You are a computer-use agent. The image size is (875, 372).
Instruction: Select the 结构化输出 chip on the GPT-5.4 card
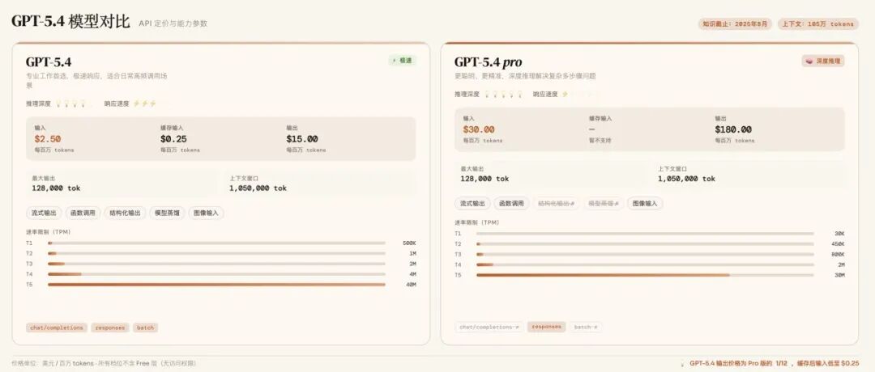click(125, 213)
